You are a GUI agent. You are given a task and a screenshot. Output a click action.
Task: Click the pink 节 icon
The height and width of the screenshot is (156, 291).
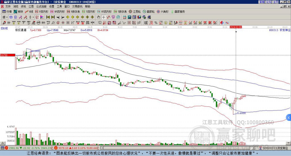click(x=113, y=17)
